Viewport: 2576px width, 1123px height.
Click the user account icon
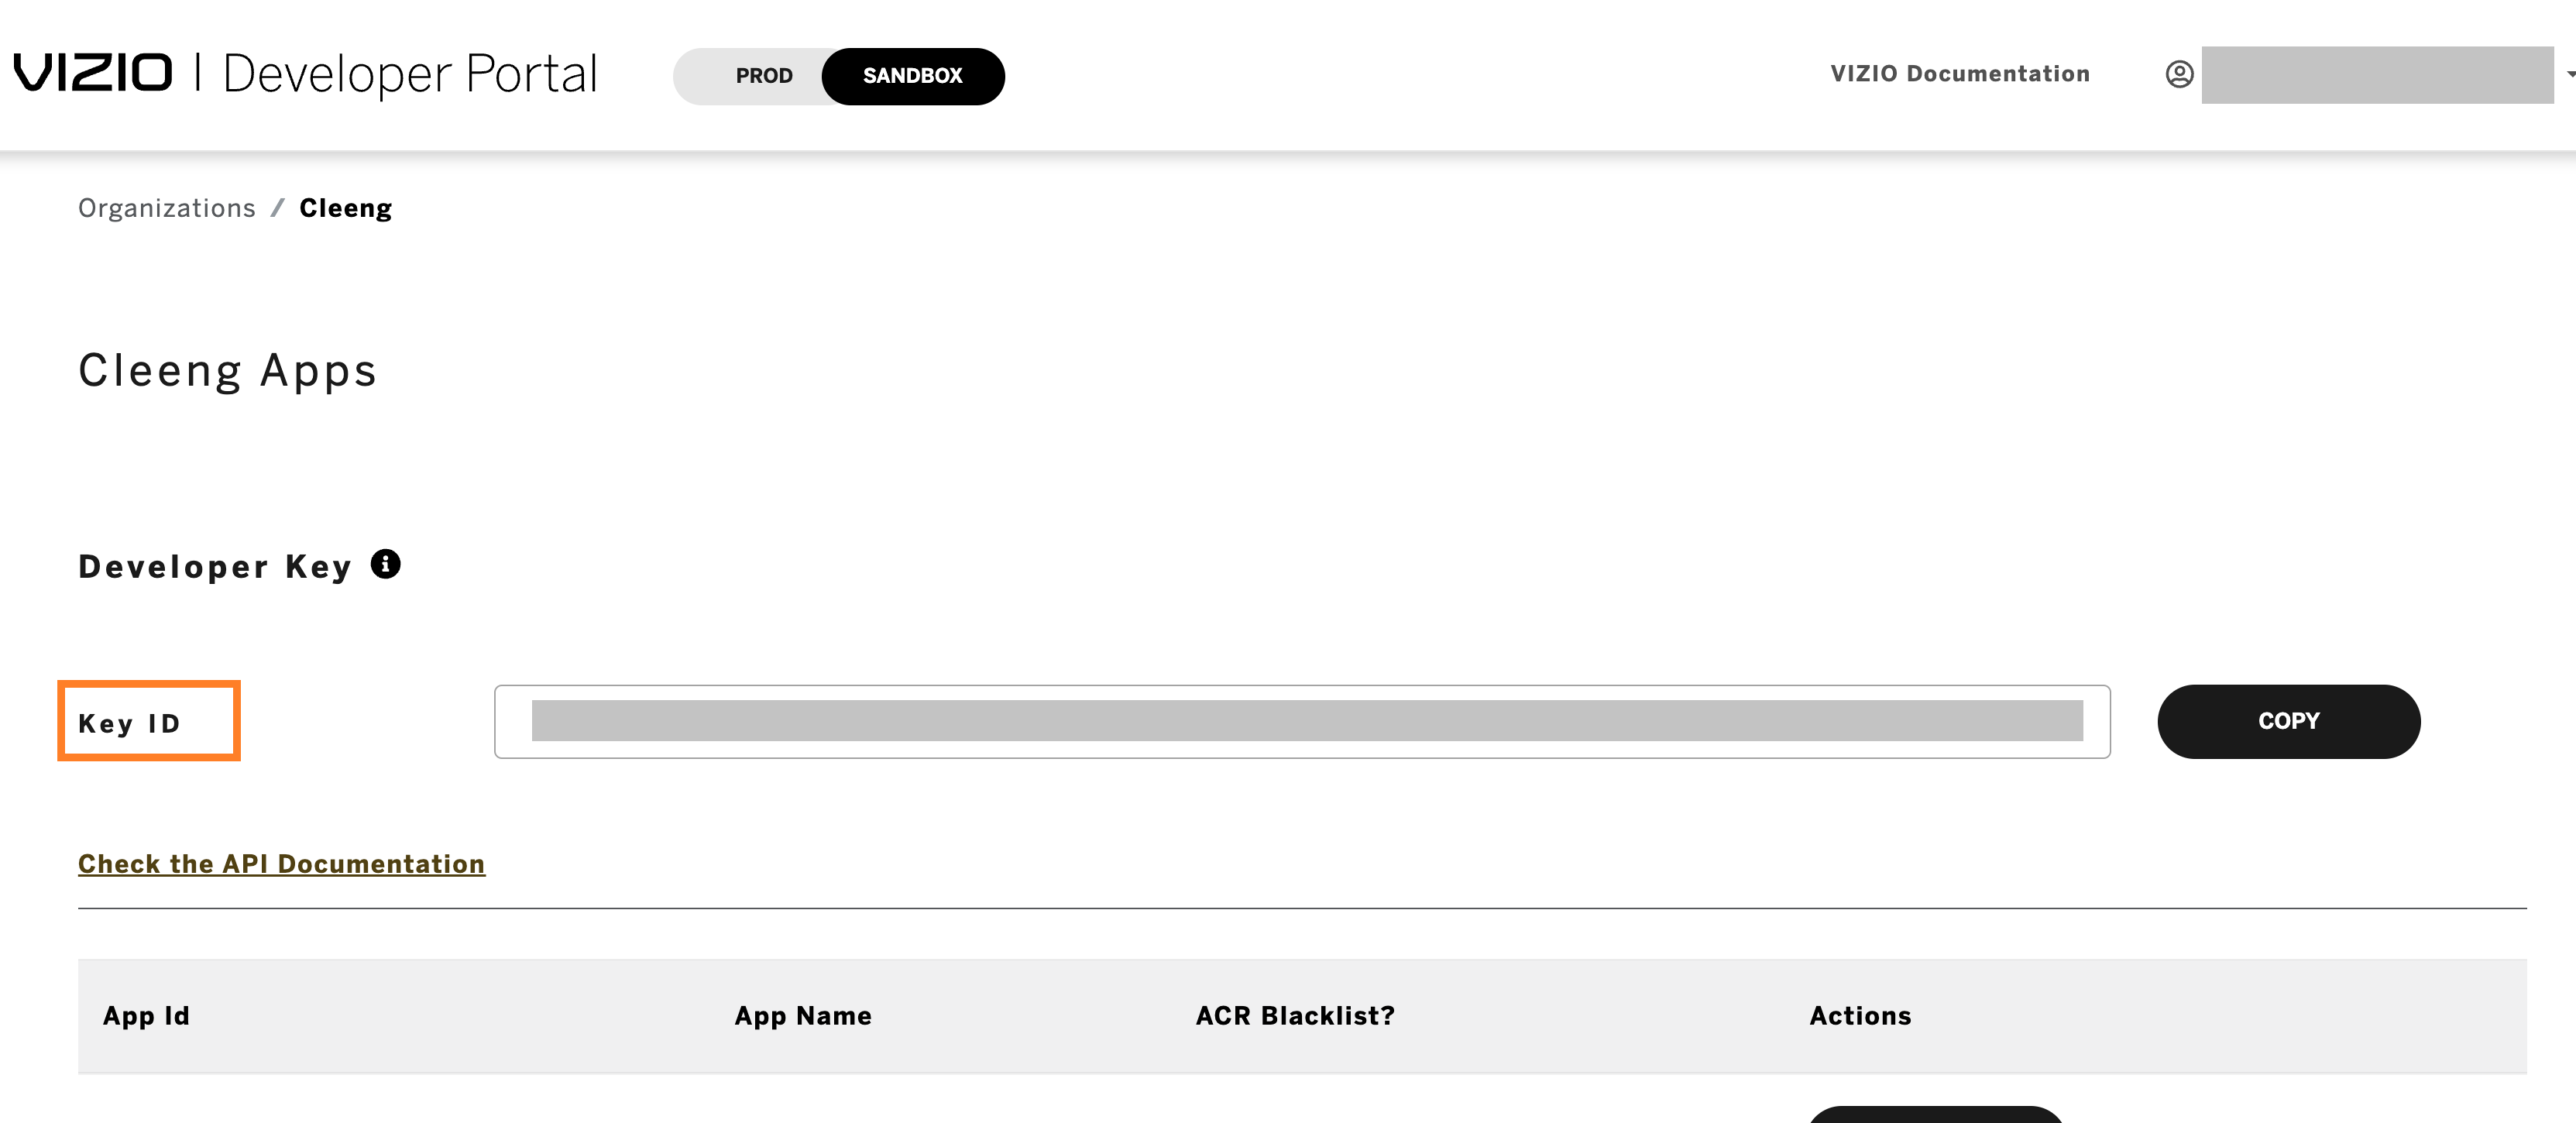point(2177,74)
